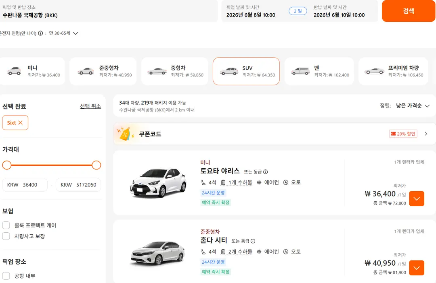The width and height of the screenshot is (436, 283).
Task: Click price ₩ 36,400 /1일
Action: [x=385, y=194]
